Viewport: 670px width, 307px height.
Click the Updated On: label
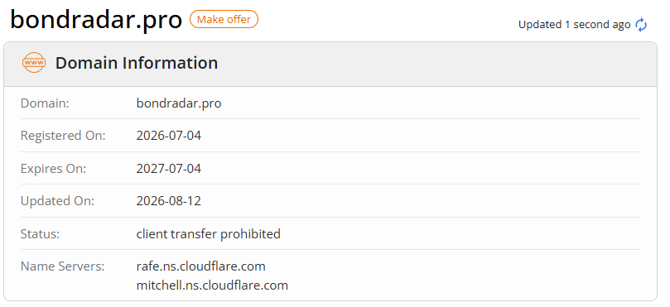pos(57,201)
